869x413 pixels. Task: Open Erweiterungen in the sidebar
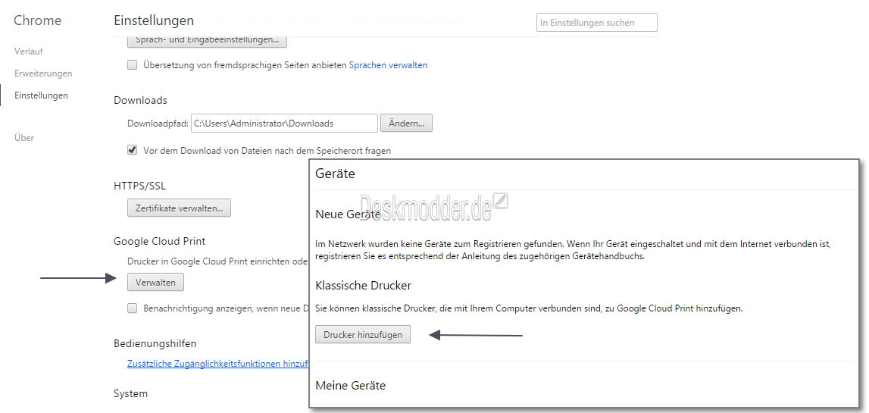click(43, 74)
